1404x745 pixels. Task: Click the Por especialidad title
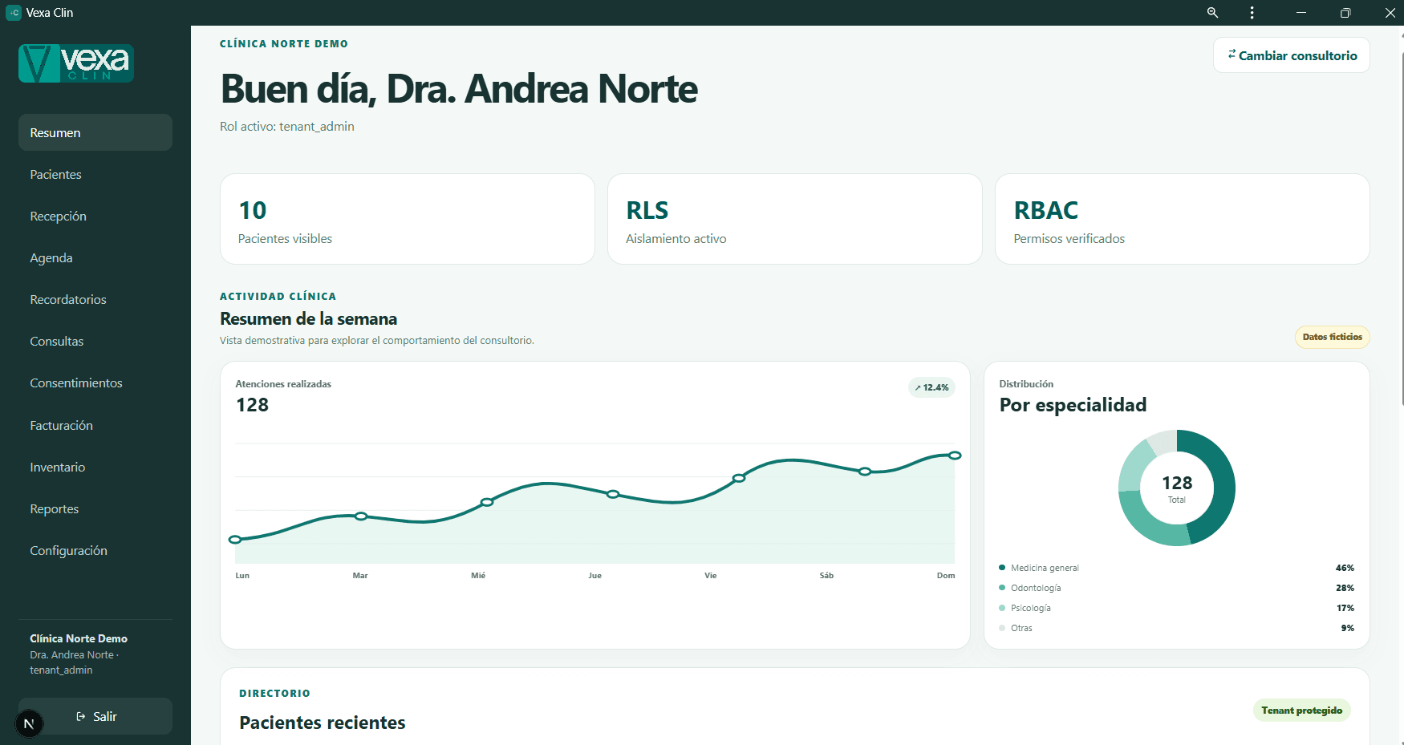tap(1073, 405)
